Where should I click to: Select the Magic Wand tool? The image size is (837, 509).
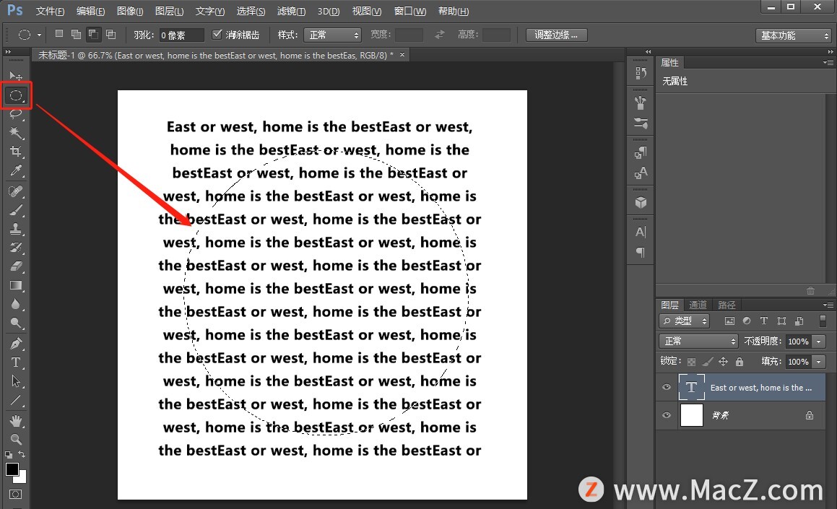click(15, 132)
